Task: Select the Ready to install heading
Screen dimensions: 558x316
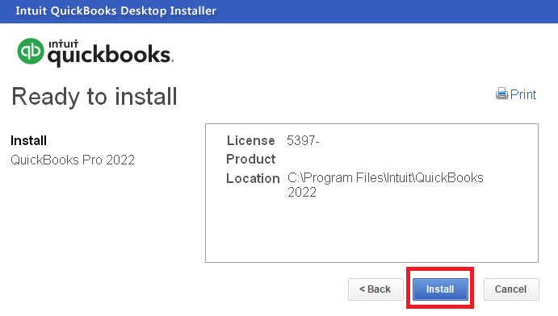Action: click(94, 97)
